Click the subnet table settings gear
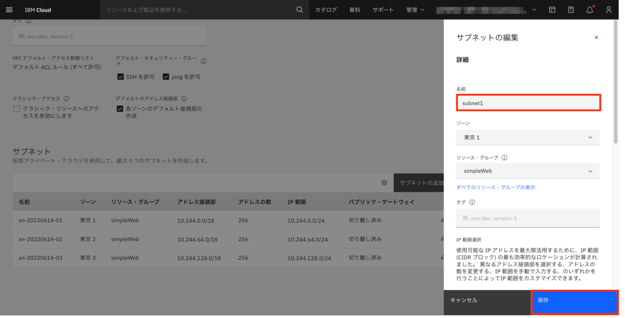This screenshot has height=318, width=625. click(x=384, y=183)
